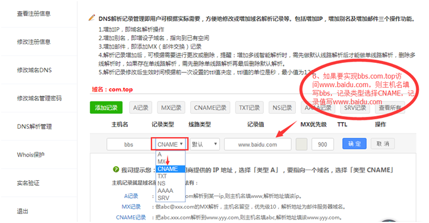Click the 取消 cancel button
The height and width of the screenshot is (223, 429).
(383, 144)
